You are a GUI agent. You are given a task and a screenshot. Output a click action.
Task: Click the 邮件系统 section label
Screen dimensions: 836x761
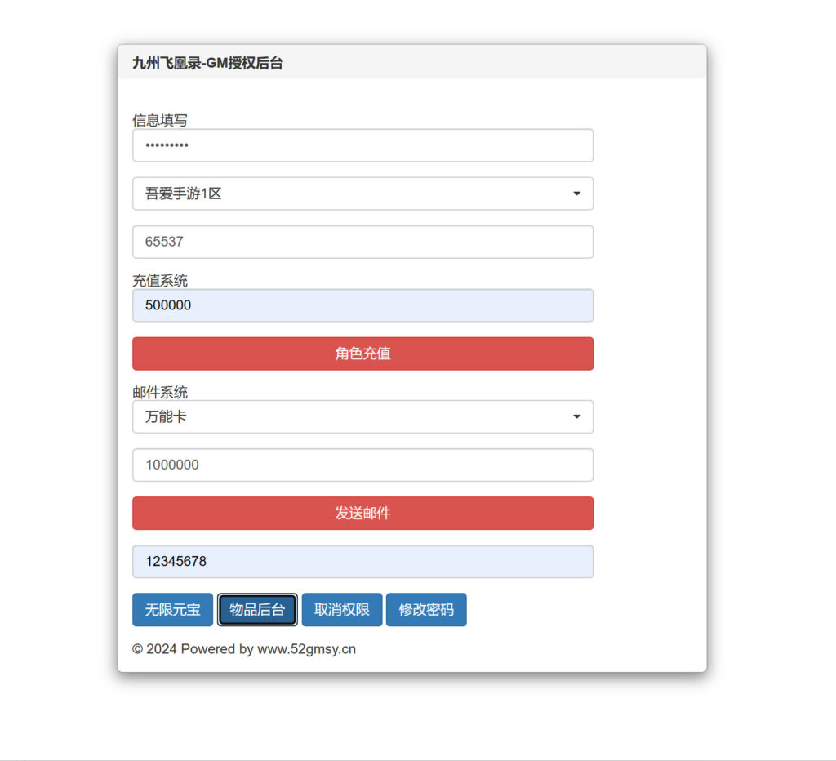pos(160,392)
